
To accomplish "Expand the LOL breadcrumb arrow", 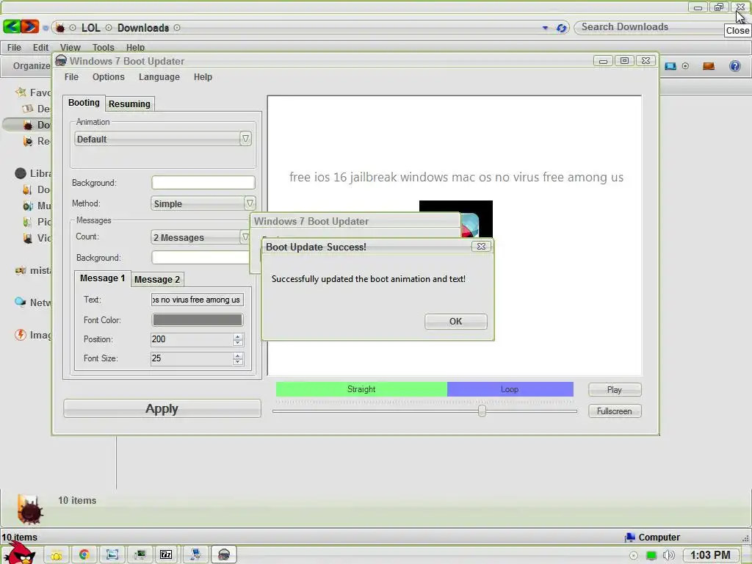I will point(109,28).
